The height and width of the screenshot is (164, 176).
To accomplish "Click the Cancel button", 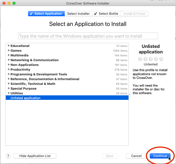I will [x=136, y=156].
